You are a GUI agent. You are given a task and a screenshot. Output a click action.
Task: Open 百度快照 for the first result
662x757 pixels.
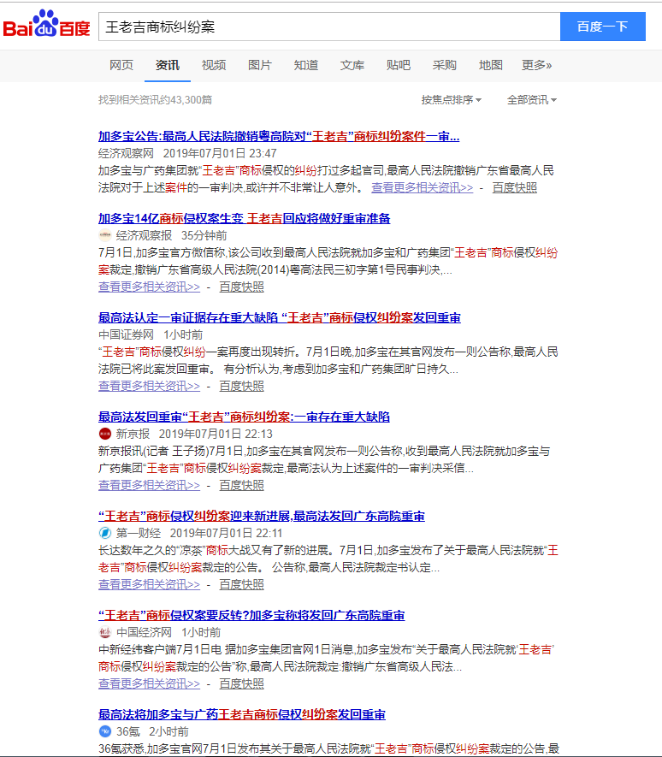tap(515, 187)
